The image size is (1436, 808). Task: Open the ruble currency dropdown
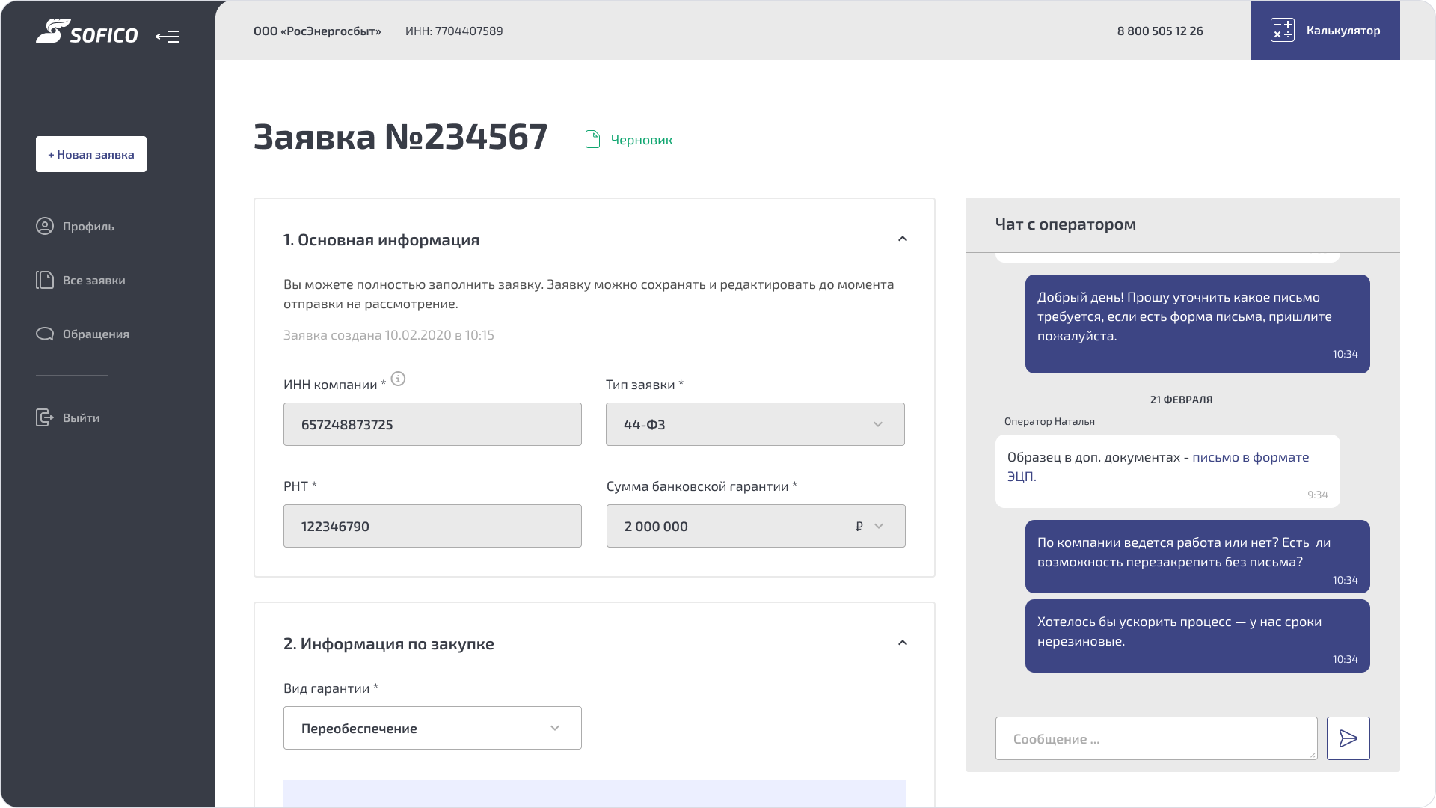[871, 526]
